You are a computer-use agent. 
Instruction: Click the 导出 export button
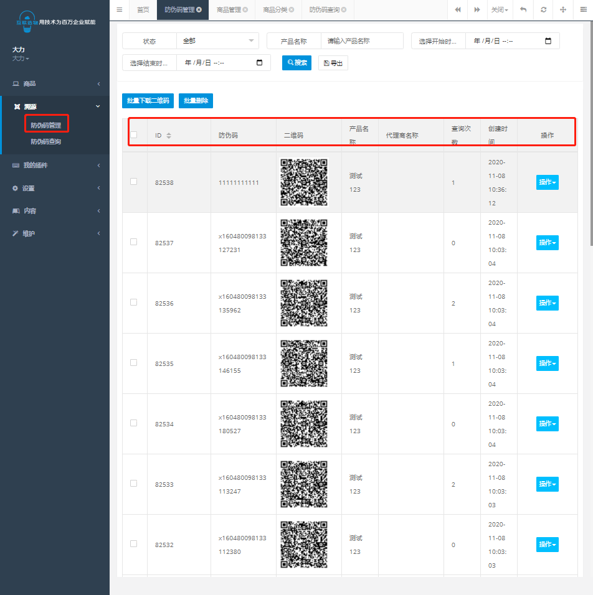333,63
